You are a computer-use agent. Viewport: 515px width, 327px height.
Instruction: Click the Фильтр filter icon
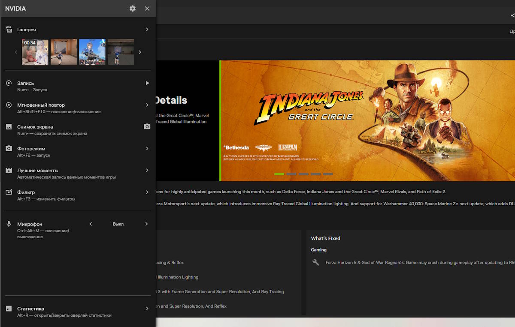9,192
